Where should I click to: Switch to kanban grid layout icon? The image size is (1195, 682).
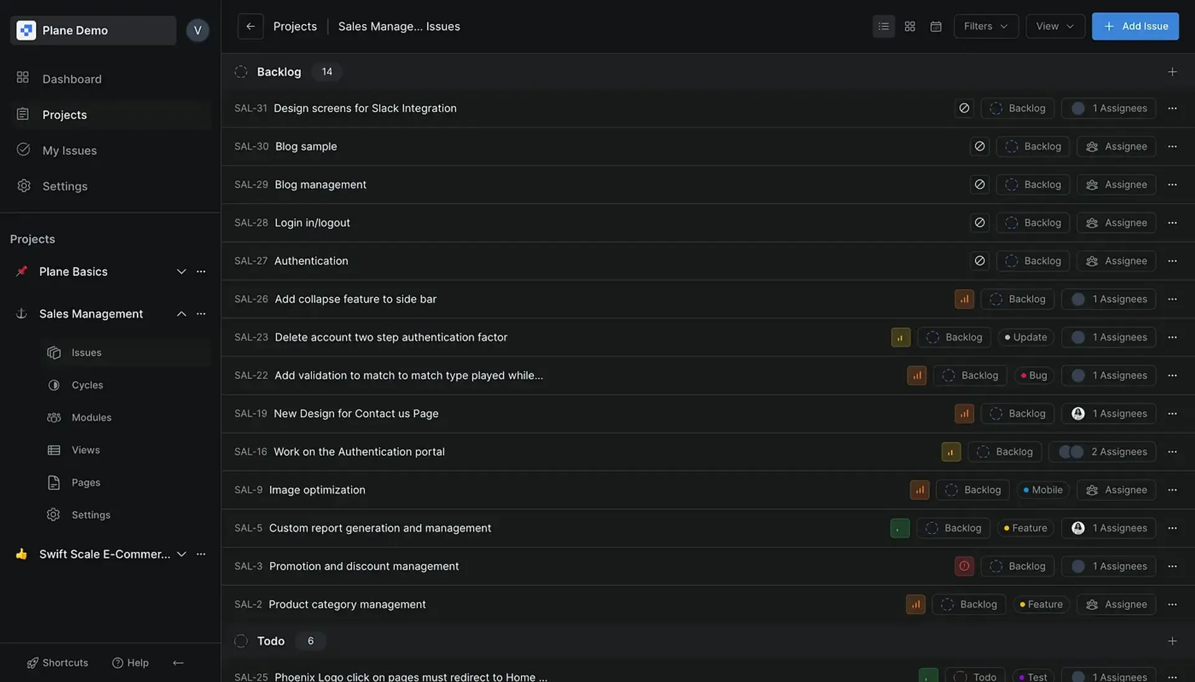[x=909, y=26]
